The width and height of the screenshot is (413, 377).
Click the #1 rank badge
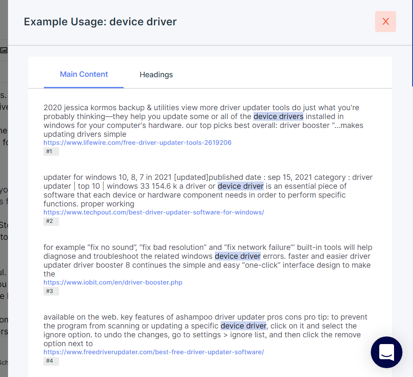pyautogui.click(x=51, y=151)
